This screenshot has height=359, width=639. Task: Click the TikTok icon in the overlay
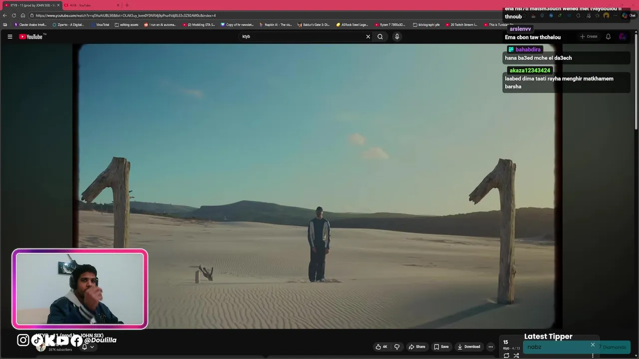tap(36, 340)
